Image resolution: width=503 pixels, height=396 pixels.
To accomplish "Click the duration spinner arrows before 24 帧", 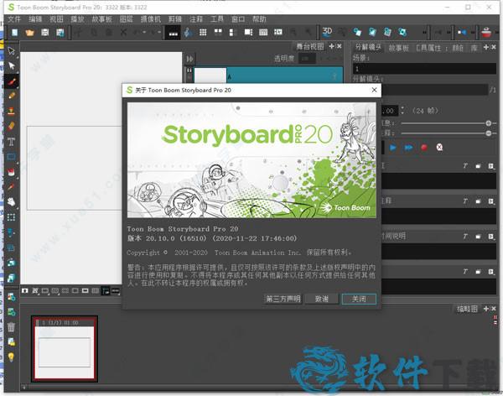I will tap(402, 110).
